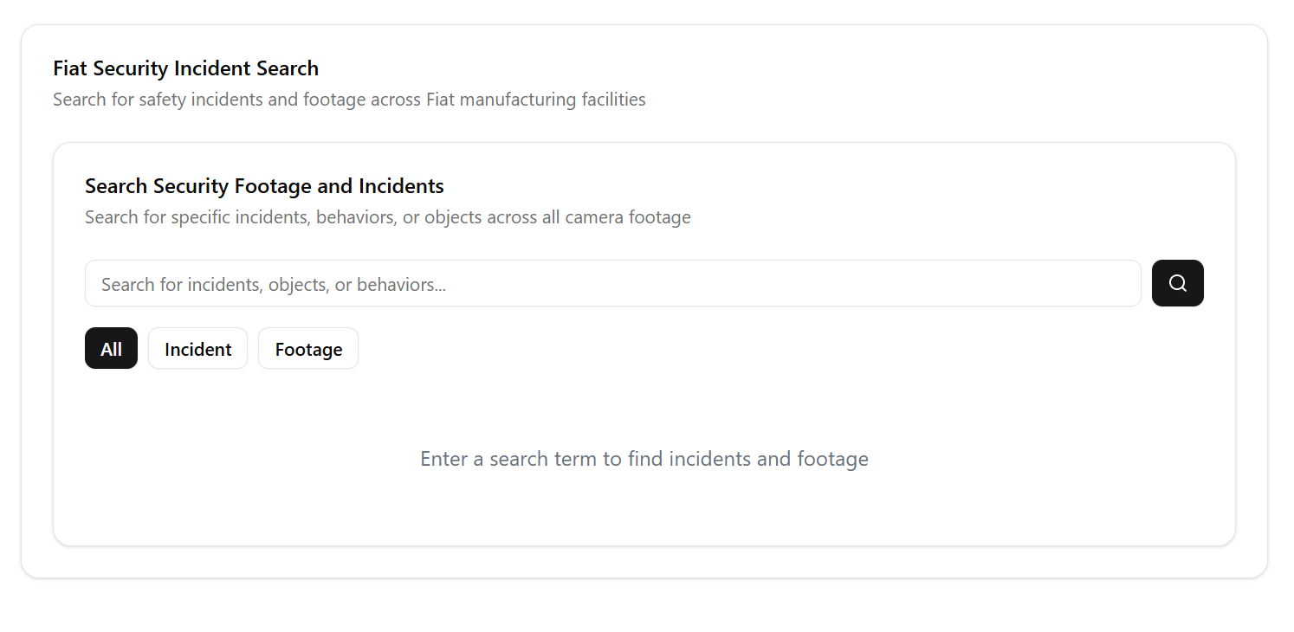Click the empty-state prompt text message

pyautogui.click(x=644, y=458)
